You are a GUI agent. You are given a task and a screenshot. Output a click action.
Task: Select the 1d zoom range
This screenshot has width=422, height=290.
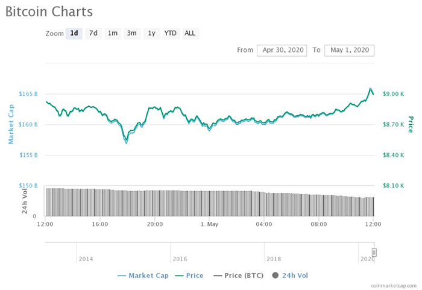click(74, 33)
